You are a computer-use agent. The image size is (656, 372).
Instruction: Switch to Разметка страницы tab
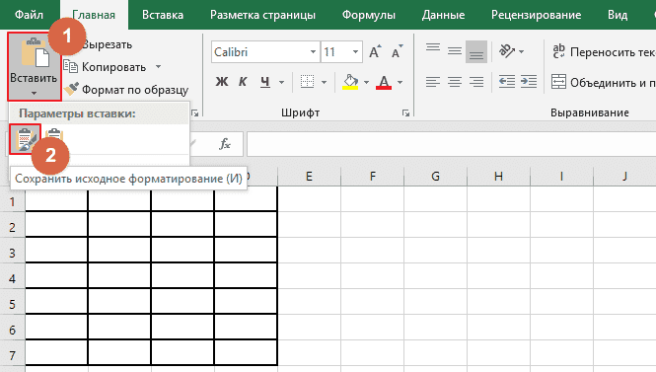tap(262, 15)
